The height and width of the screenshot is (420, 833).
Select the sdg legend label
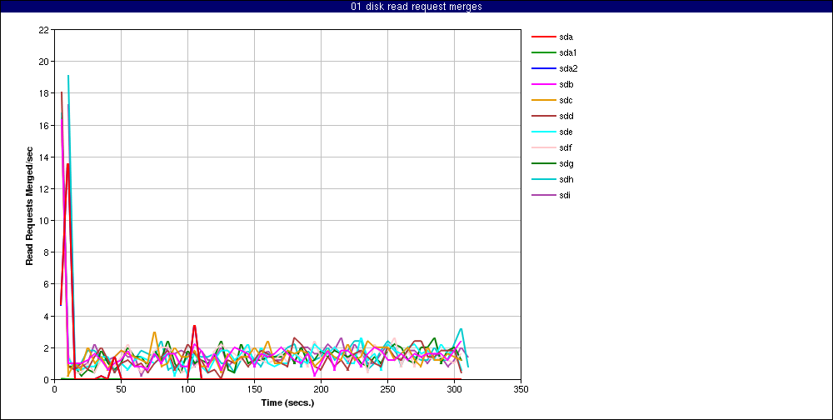566,163
